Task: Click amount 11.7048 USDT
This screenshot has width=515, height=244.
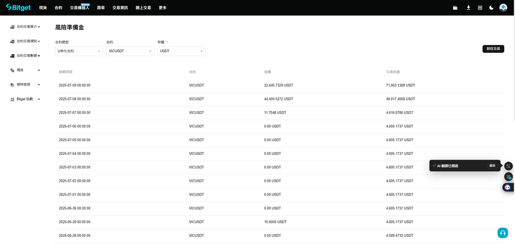Action: pos(275,113)
